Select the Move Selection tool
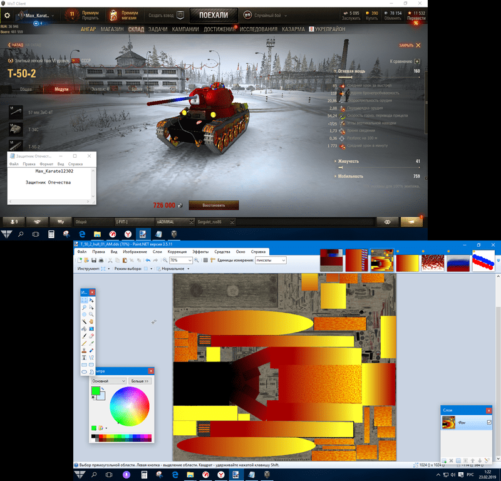 click(x=91, y=307)
